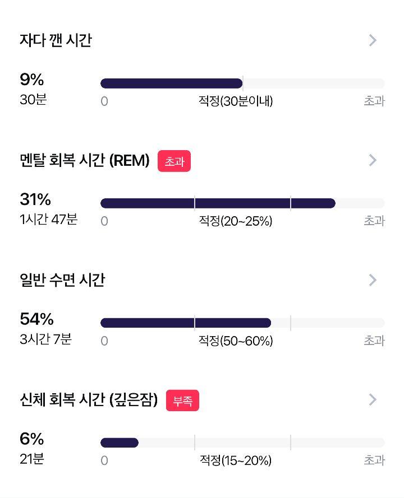The width and height of the screenshot is (404, 498).
Task: Tap the 21분 deep sleep duration
Action: [32, 459]
